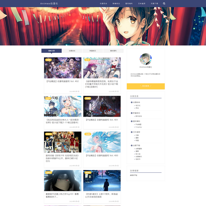
Task: Click the Animex动漫社 site logo
Action: (x=49, y=3)
